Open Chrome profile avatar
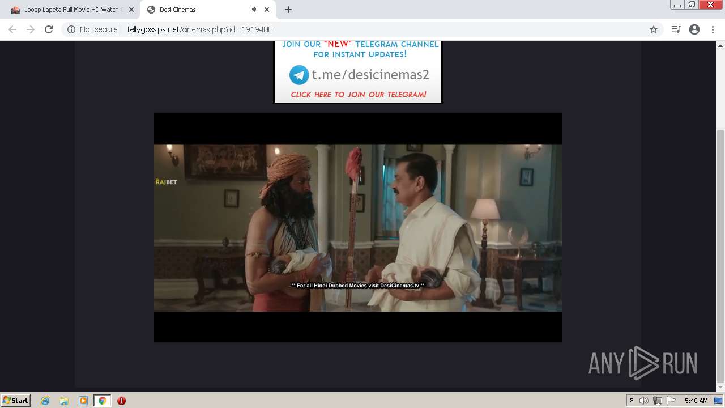 pyautogui.click(x=694, y=29)
